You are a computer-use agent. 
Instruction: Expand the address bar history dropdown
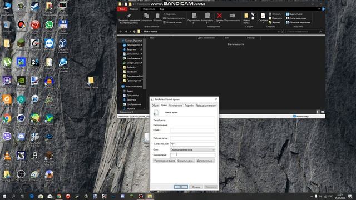[x=278, y=32]
